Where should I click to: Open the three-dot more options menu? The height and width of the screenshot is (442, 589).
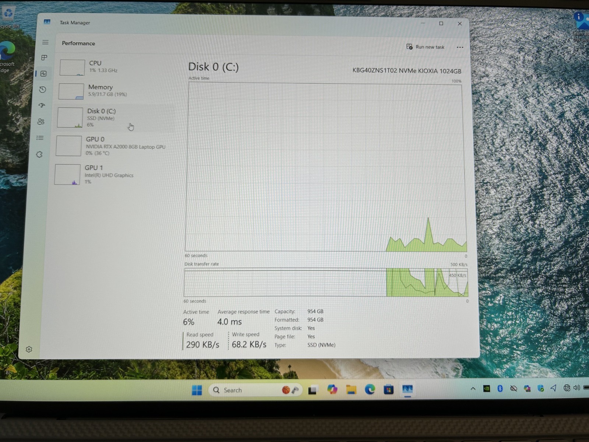[x=460, y=47]
